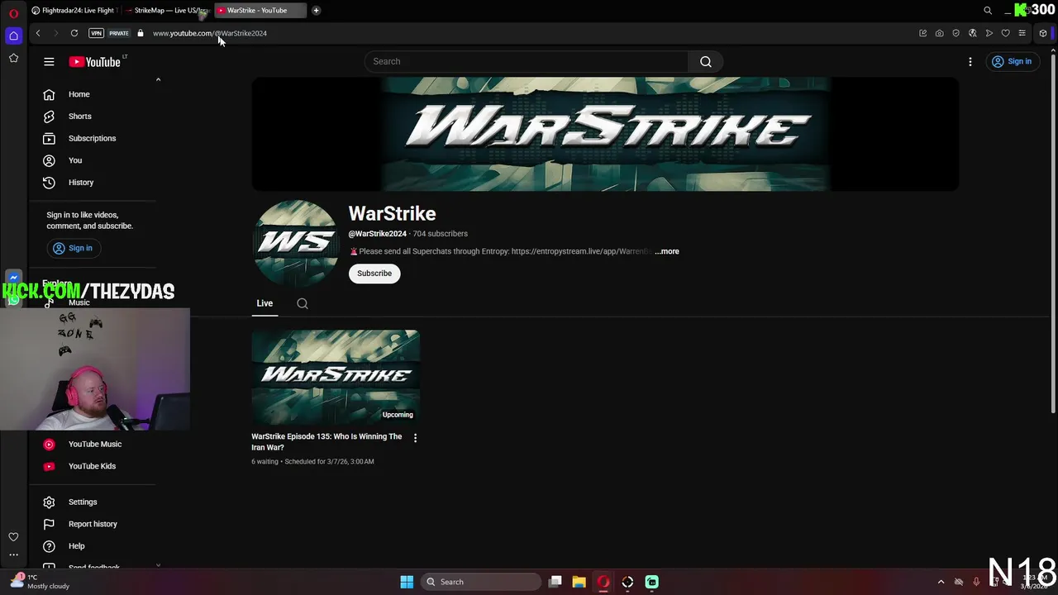This screenshot has width=1058, height=595.
Task: Open File Explorer from taskbar
Action: (x=579, y=582)
